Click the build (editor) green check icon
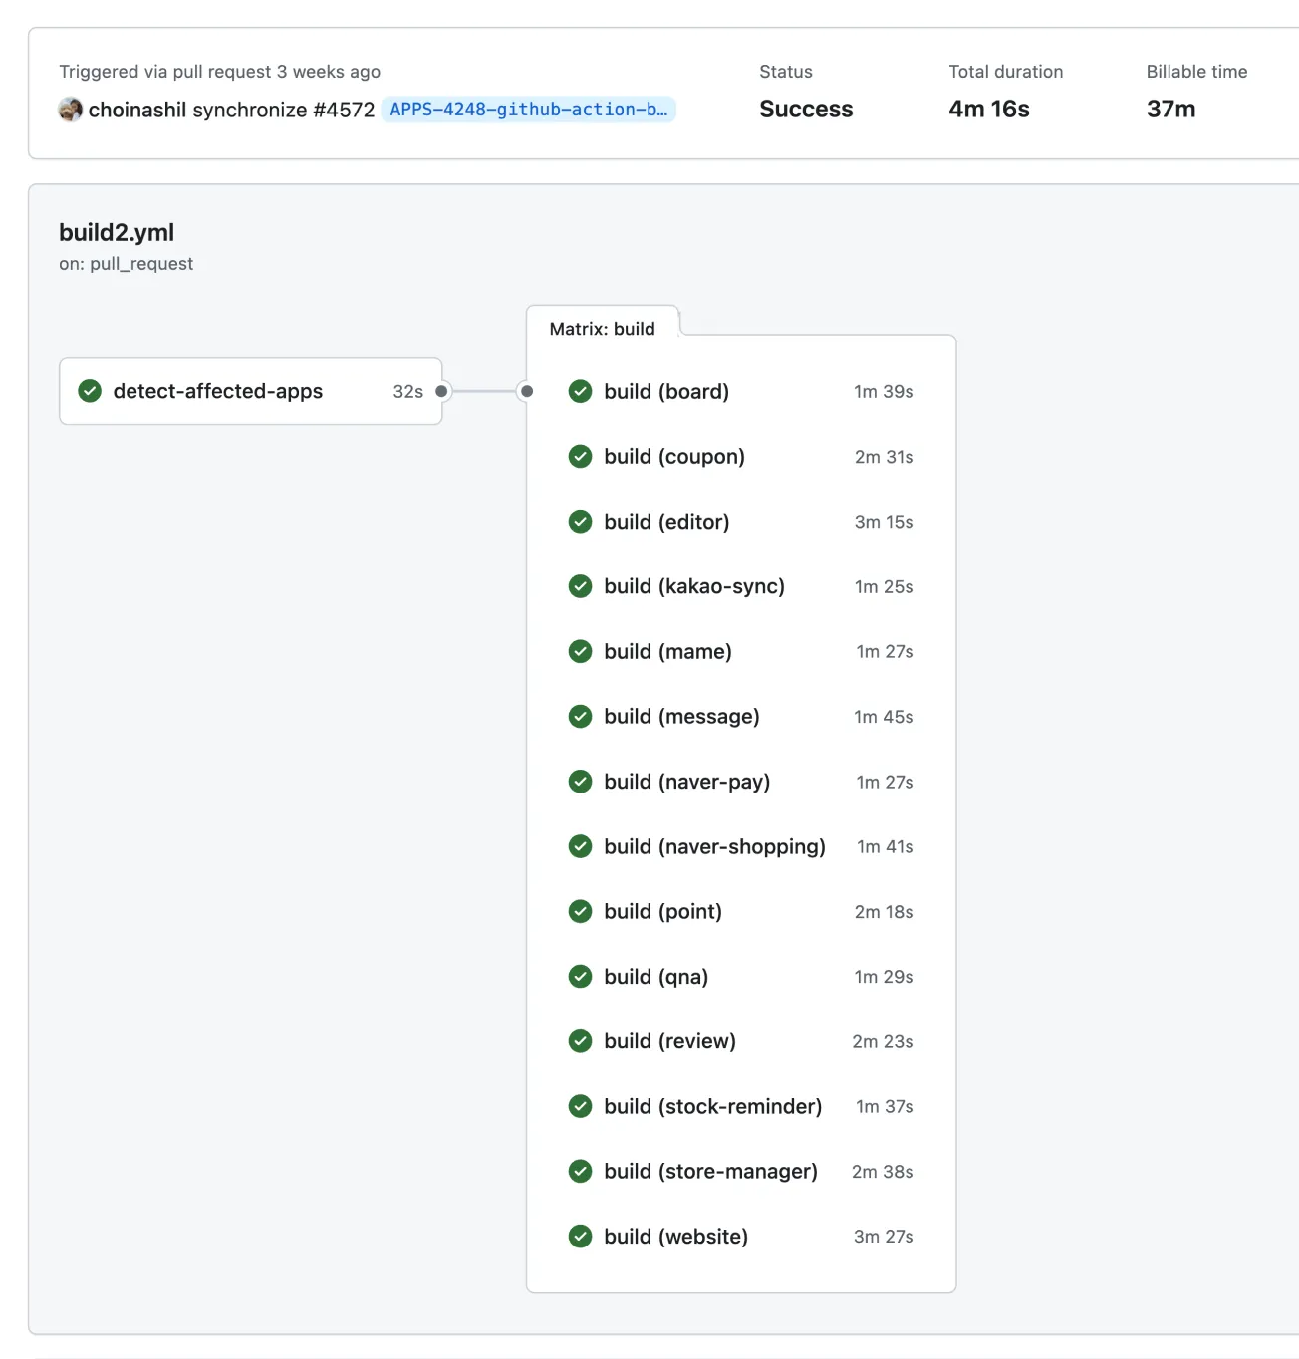This screenshot has height=1359, width=1299. 580,522
